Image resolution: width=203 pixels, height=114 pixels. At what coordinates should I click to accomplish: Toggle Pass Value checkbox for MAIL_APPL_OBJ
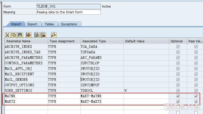pyautogui.click(x=196, y=69)
